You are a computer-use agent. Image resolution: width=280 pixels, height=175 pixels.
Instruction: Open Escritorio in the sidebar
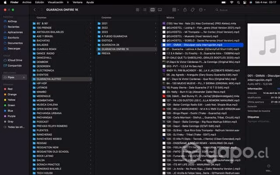(13, 38)
